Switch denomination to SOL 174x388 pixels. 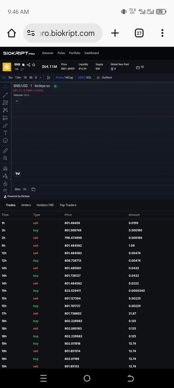point(89,78)
